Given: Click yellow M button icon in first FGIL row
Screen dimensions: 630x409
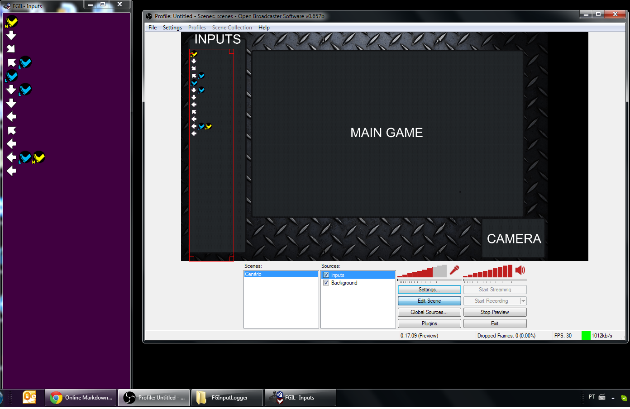Looking at the screenshot, I should 12,21.
